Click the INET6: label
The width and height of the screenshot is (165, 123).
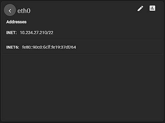13,47
